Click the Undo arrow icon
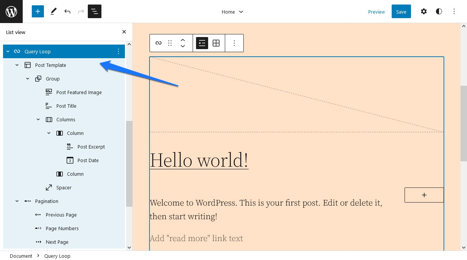 pyautogui.click(x=67, y=11)
